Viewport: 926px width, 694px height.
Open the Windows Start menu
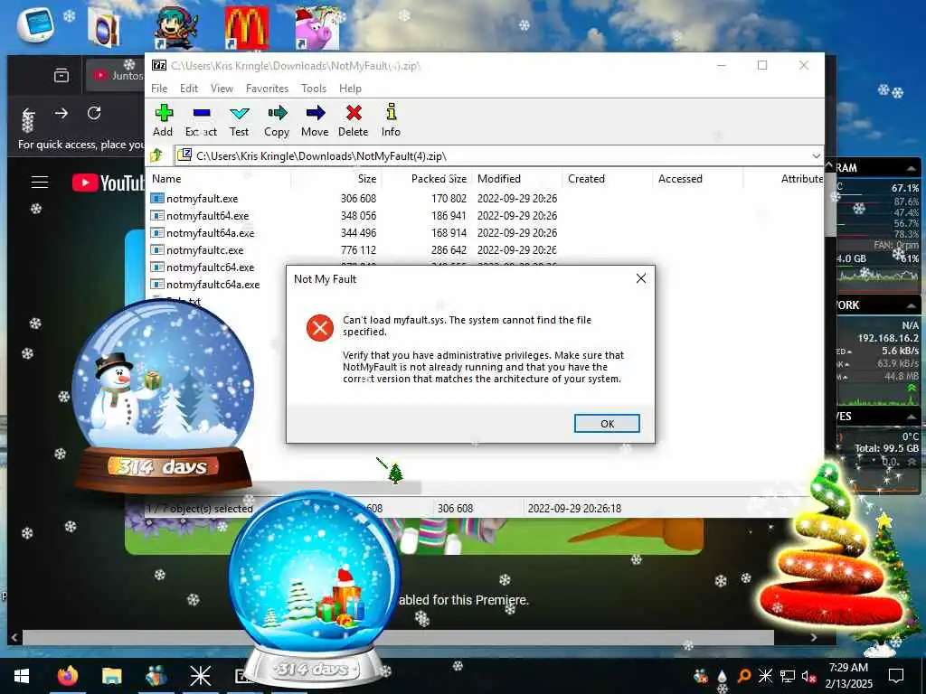tap(22, 676)
